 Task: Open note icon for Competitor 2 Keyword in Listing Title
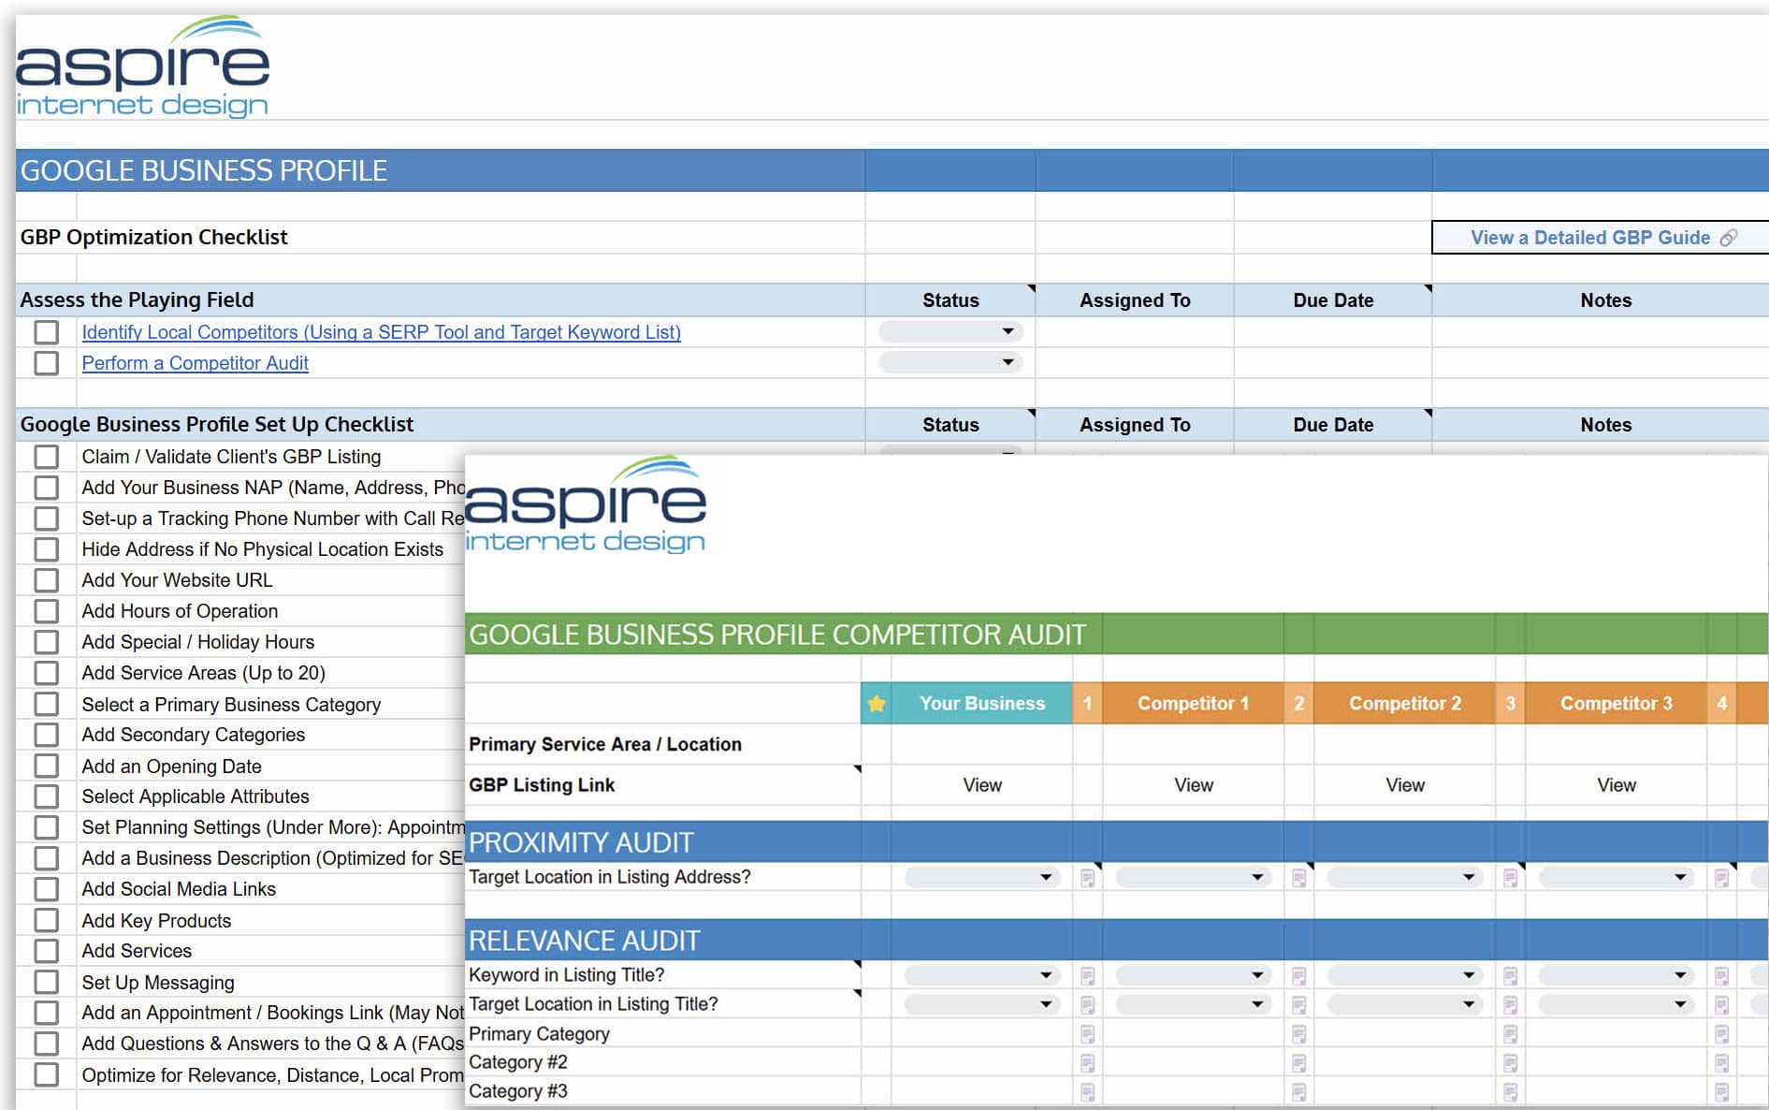pyautogui.click(x=1510, y=976)
